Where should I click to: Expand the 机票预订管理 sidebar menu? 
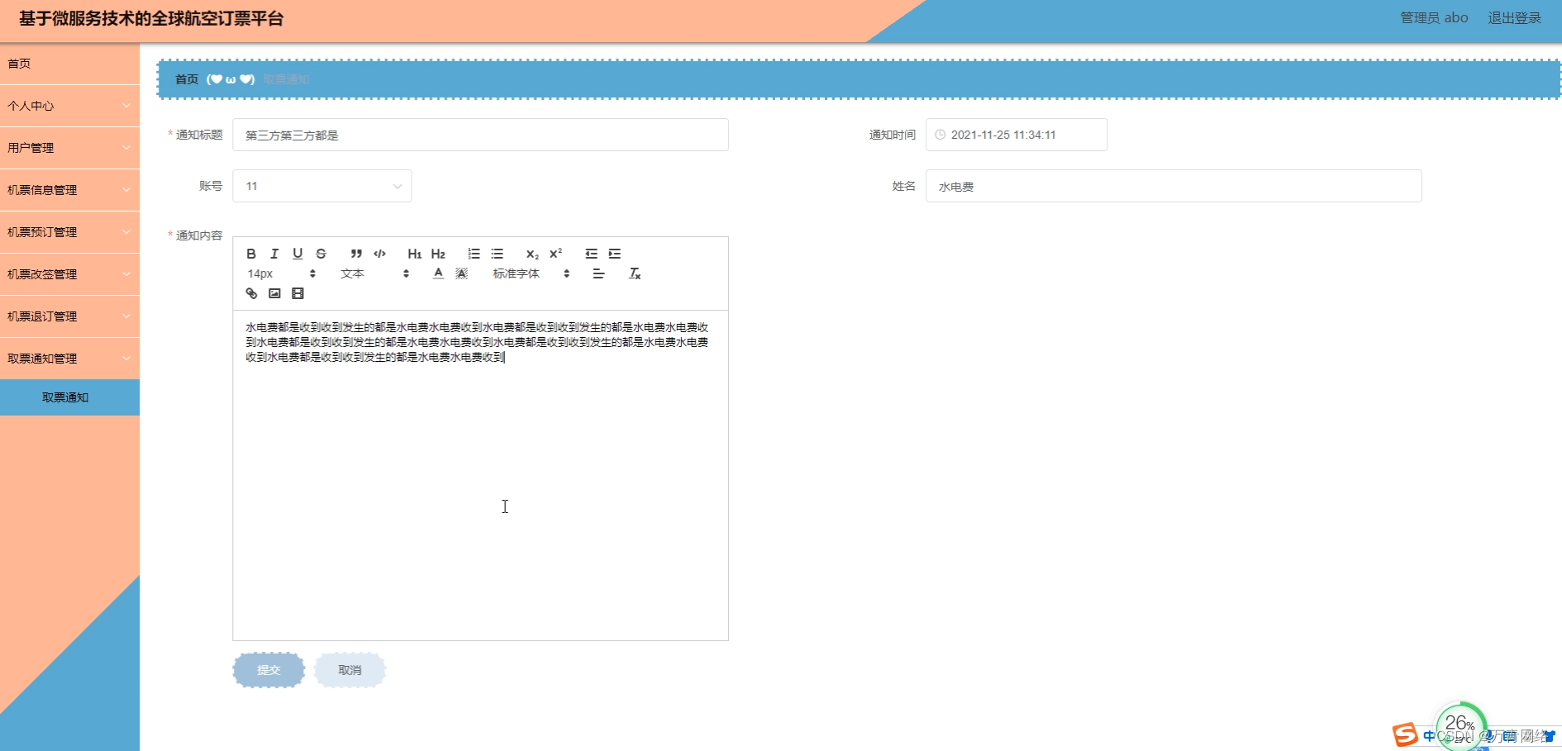pyautogui.click(x=69, y=232)
